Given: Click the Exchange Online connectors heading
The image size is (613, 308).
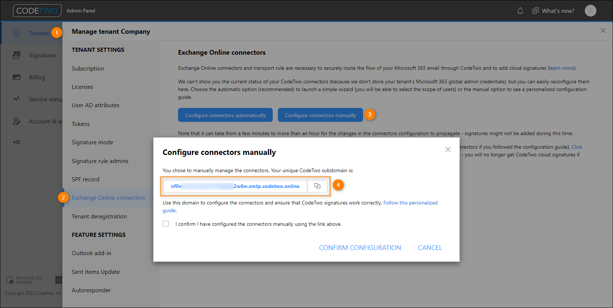Looking at the screenshot, I should pyautogui.click(x=222, y=52).
